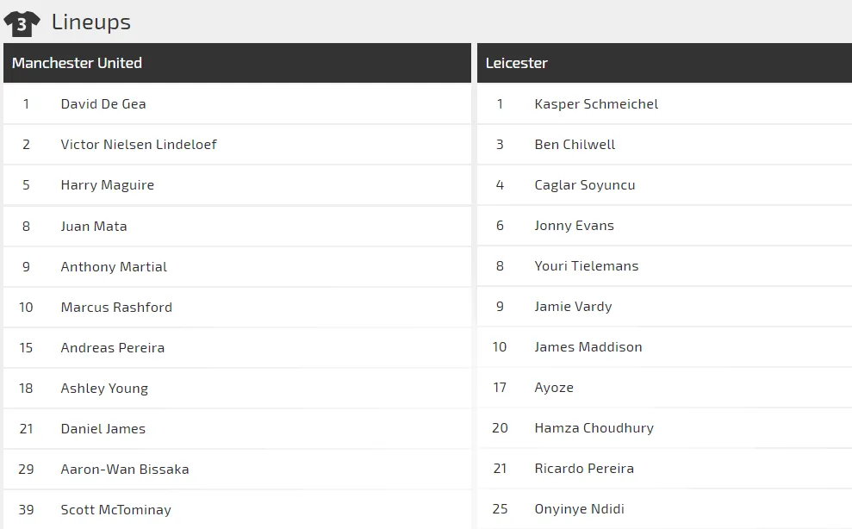Select Jonny Evans in Leicester lineup
The height and width of the screenshot is (529, 852).
[x=574, y=226]
